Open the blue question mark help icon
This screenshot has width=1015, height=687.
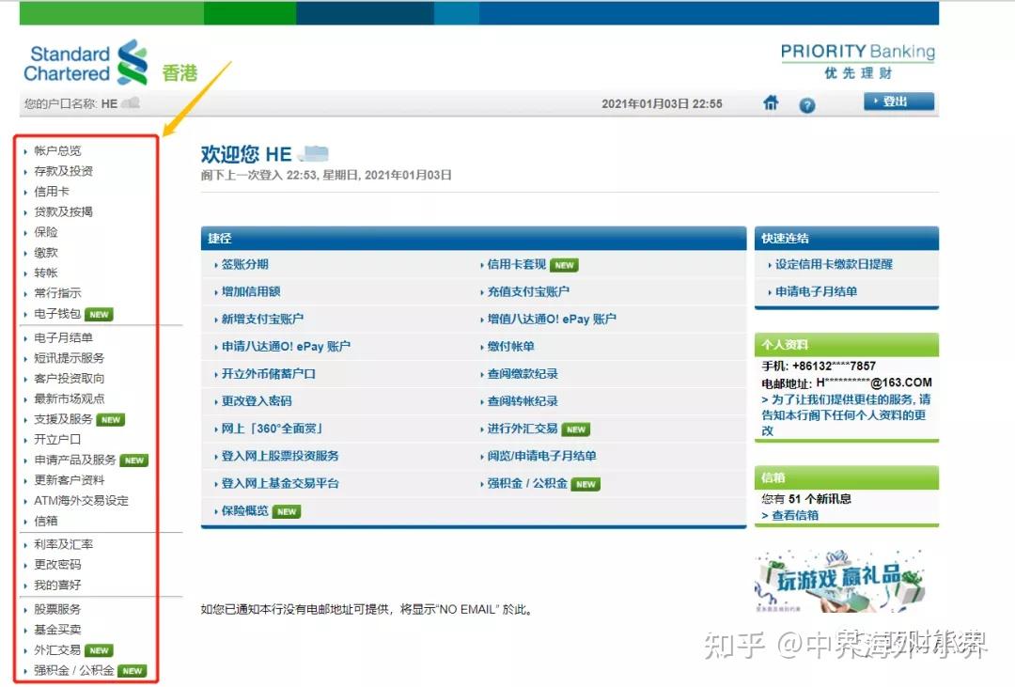click(x=806, y=105)
